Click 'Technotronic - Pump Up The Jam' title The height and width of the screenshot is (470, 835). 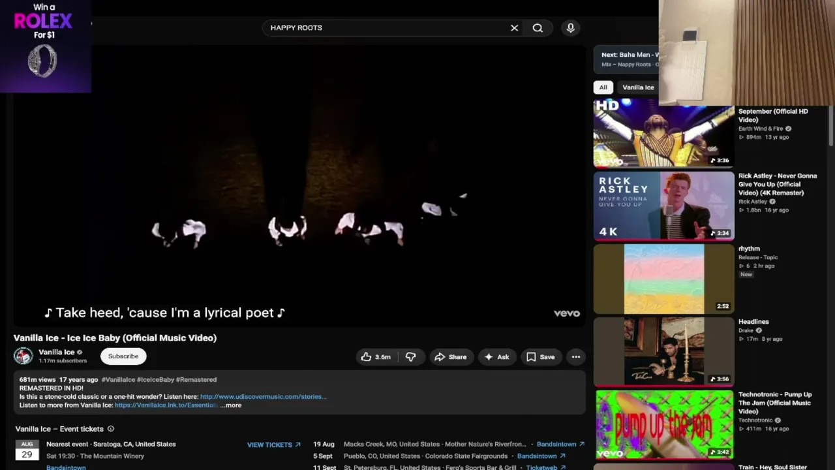pos(775,403)
